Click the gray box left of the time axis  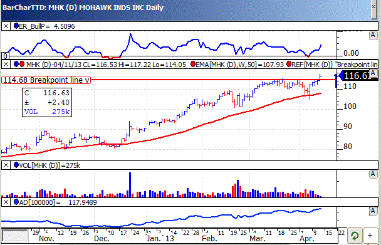(x=15, y=235)
